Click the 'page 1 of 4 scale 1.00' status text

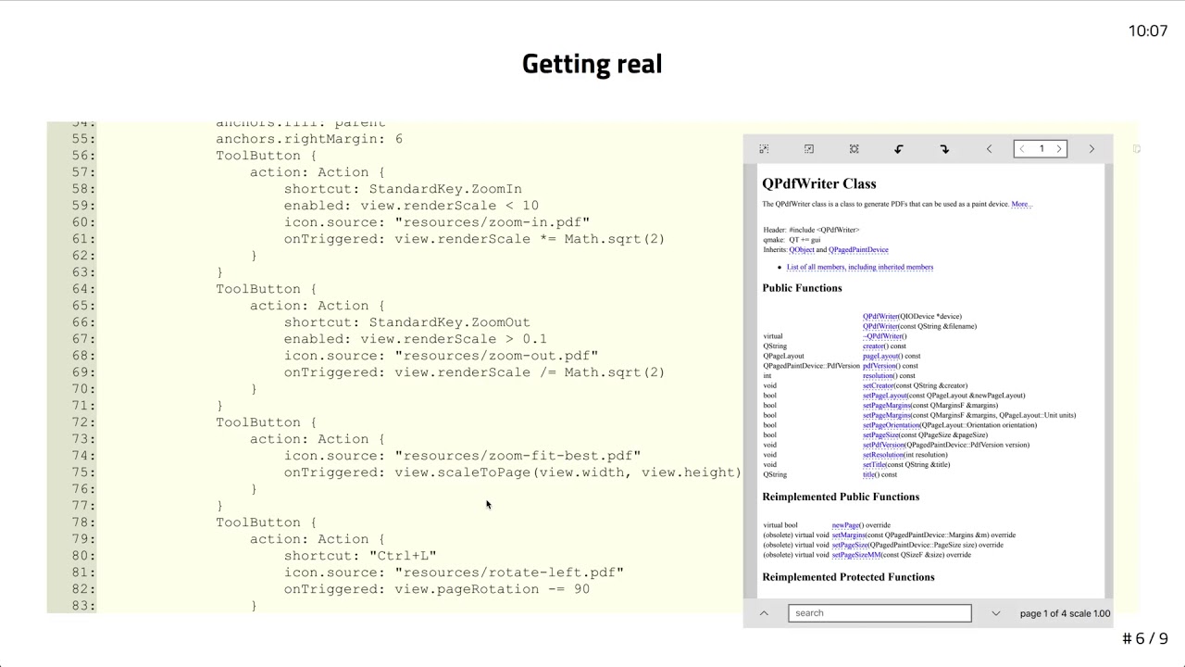pos(1065,613)
